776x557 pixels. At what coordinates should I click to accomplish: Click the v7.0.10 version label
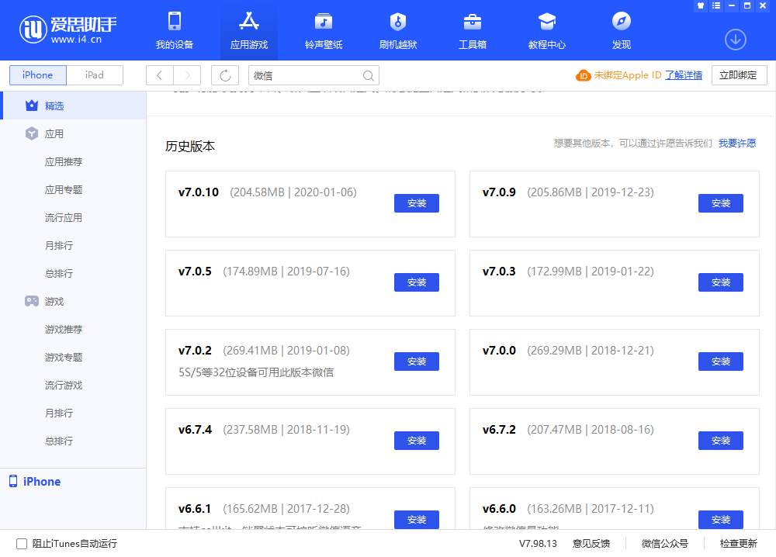tap(199, 192)
